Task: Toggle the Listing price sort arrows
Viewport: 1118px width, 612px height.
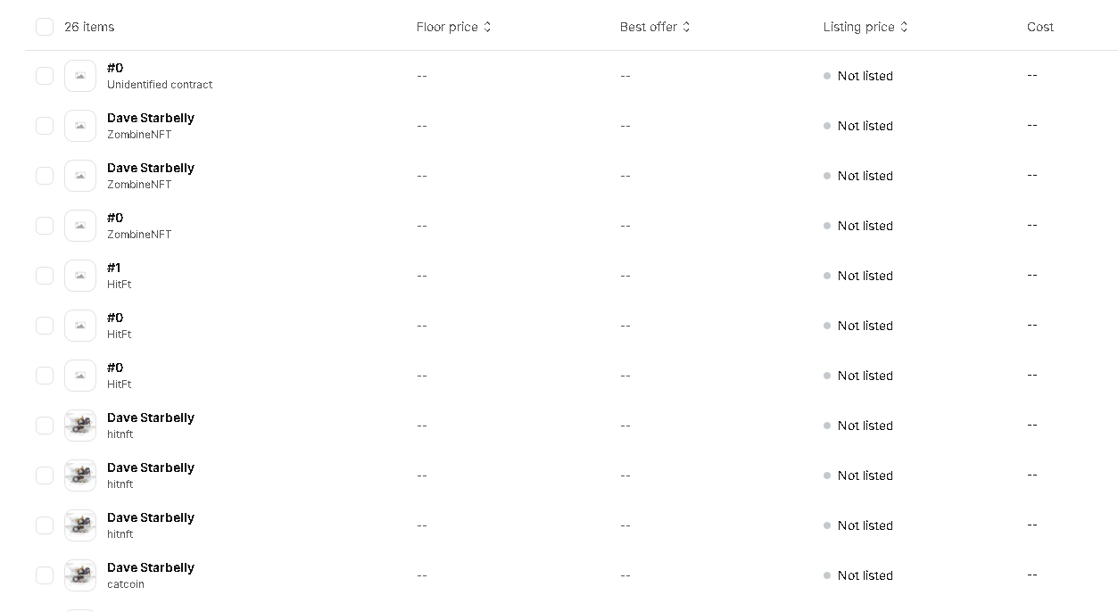Action: coord(904,27)
